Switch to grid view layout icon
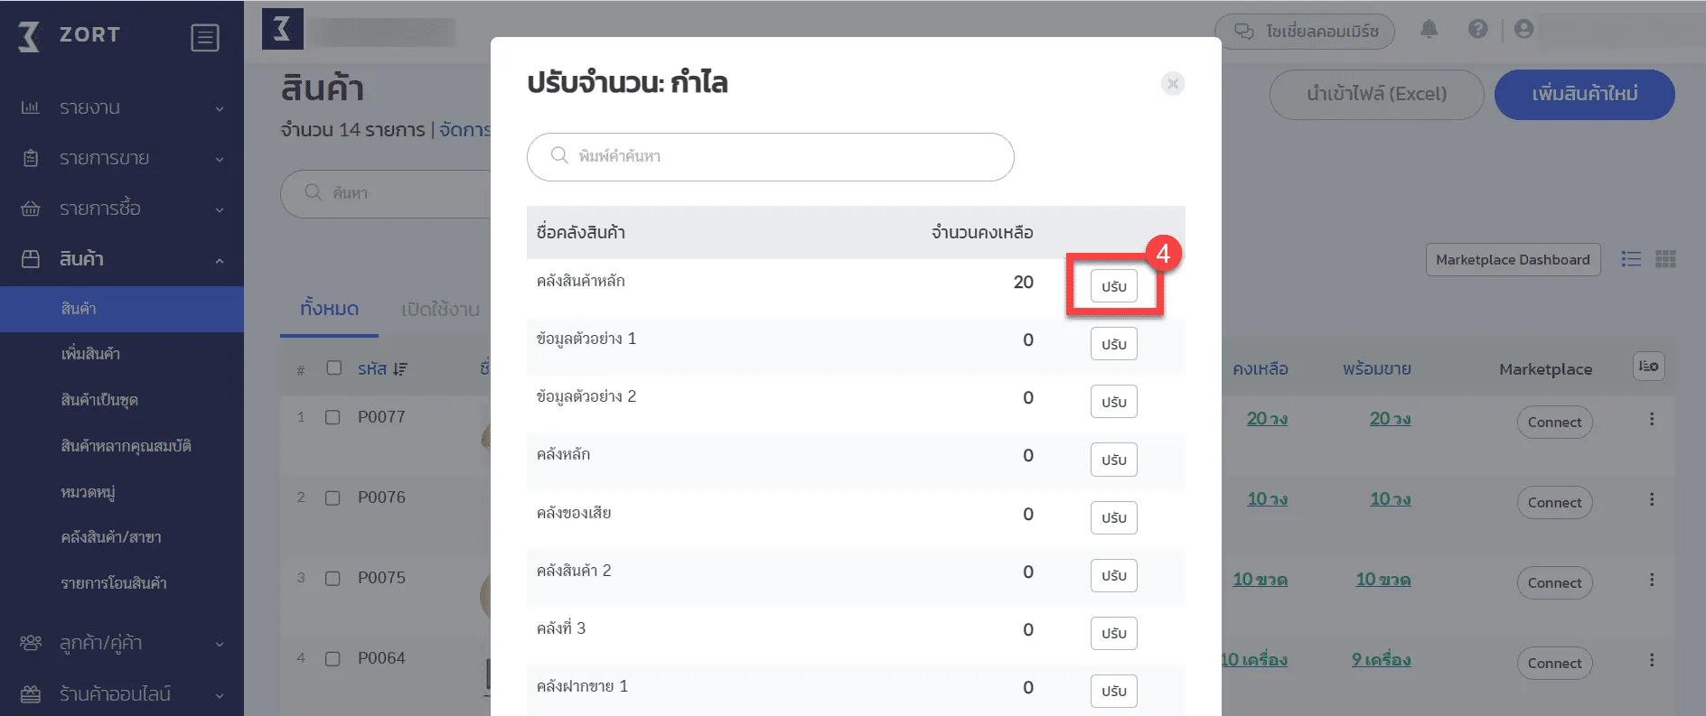 pos(1665,259)
